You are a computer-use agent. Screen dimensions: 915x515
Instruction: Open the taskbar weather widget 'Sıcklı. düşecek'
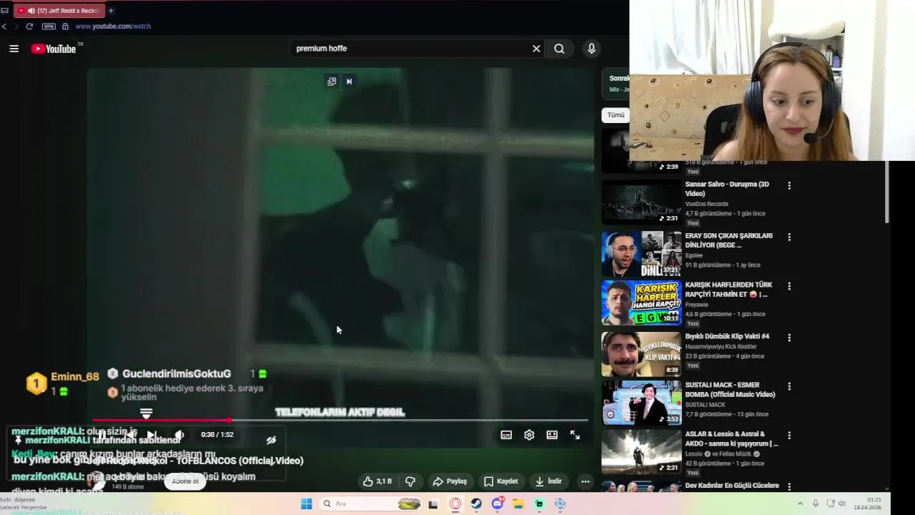click(x=23, y=504)
